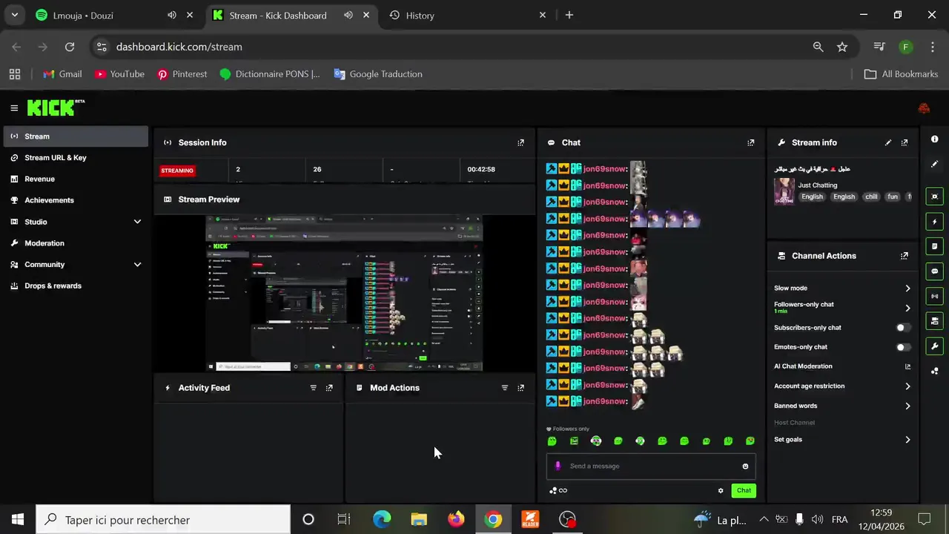Click the green Chat send button

pos(744,490)
